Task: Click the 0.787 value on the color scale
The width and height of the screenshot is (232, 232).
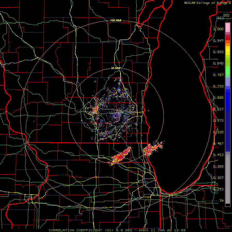Action: [x=218, y=75]
